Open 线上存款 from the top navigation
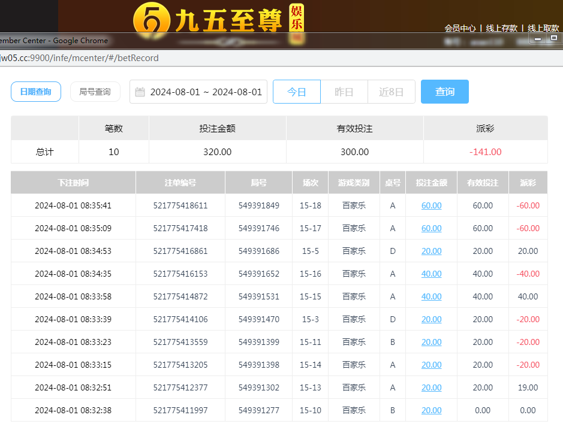This screenshot has height=424, width=563. point(501,28)
